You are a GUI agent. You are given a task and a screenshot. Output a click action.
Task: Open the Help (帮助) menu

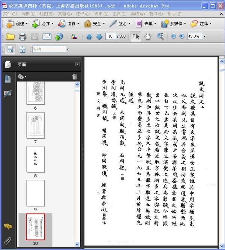(x=174, y=14)
